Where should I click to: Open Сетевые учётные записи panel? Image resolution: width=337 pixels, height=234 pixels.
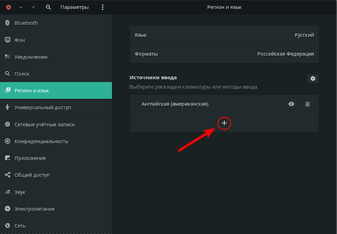(56, 124)
